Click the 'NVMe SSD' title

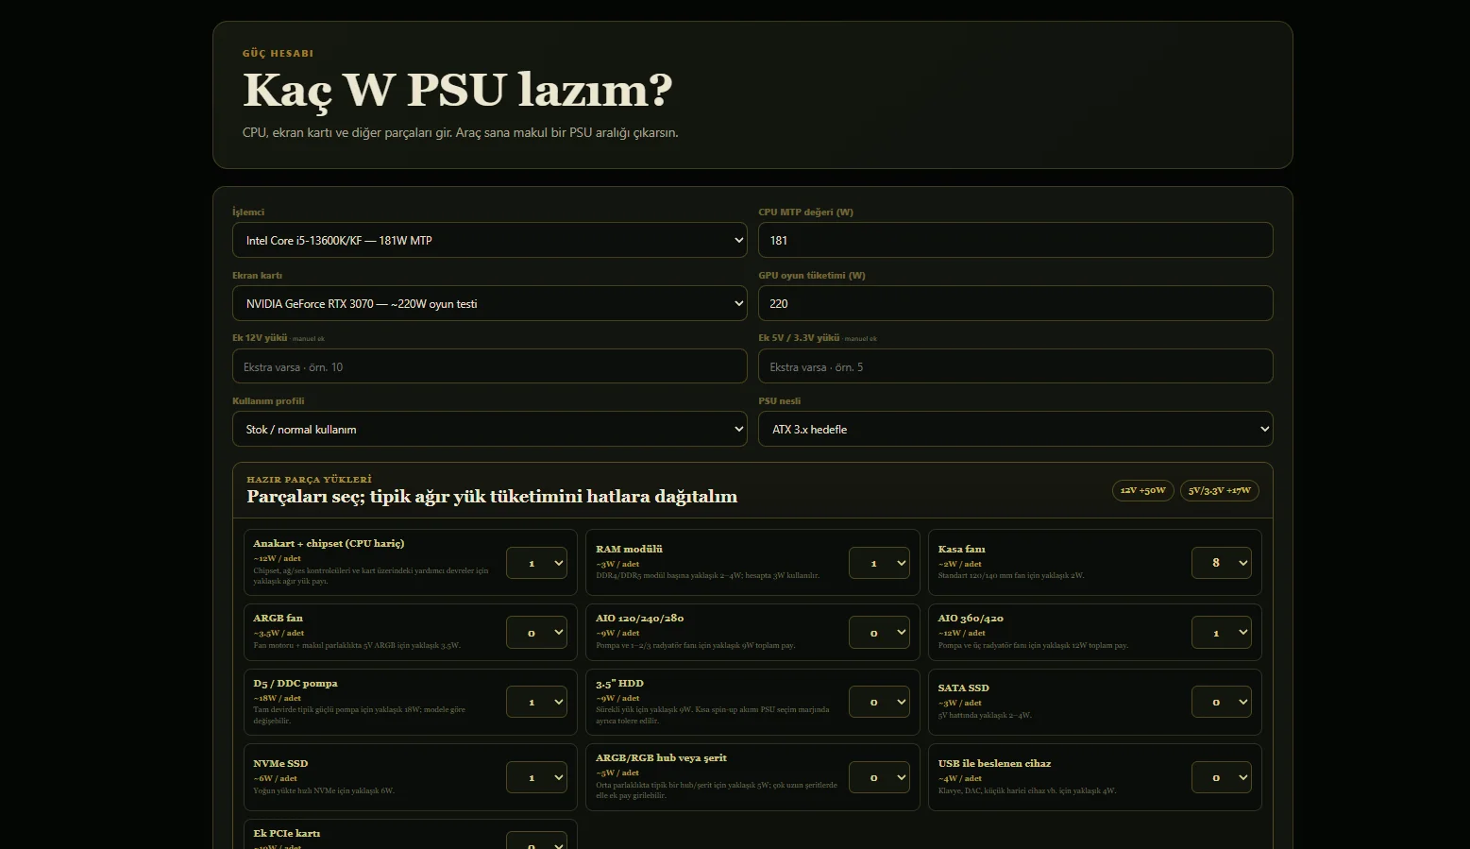[280, 763]
